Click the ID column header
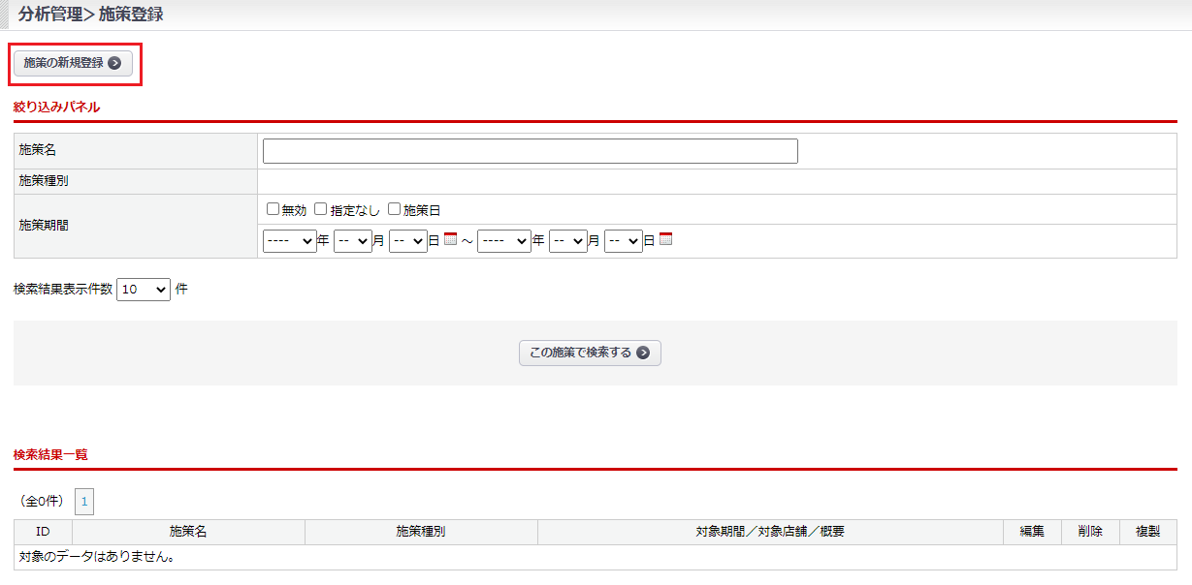 43,532
